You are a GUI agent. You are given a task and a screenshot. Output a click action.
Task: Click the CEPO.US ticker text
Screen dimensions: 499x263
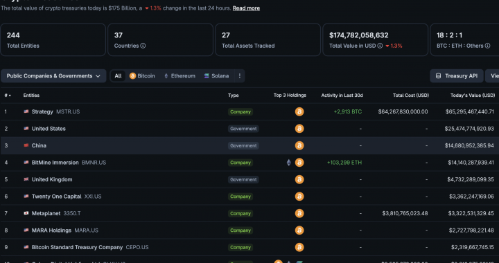coord(137,247)
